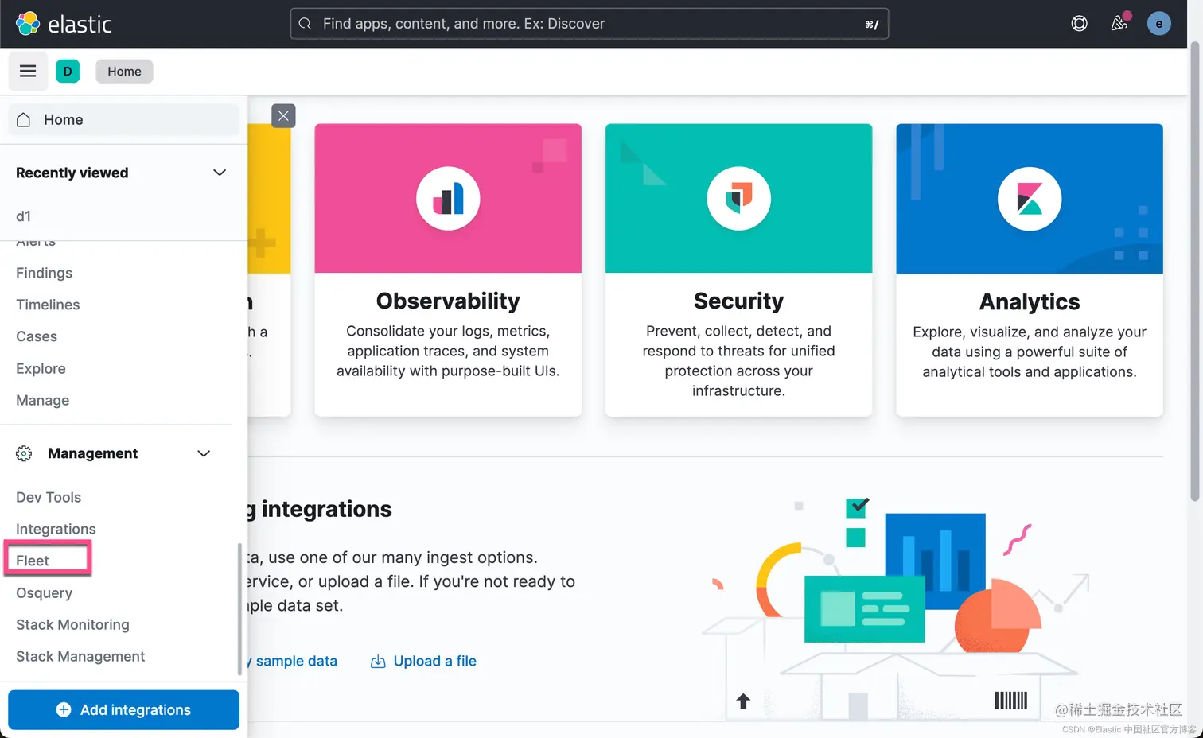Click the Management section heading
This screenshot has height=738, width=1203.
coord(92,453)
